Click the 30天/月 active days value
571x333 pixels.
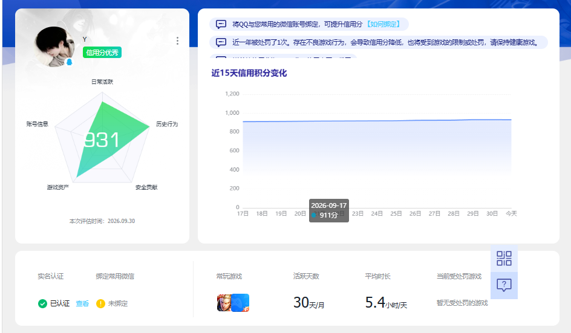point(309,302)
